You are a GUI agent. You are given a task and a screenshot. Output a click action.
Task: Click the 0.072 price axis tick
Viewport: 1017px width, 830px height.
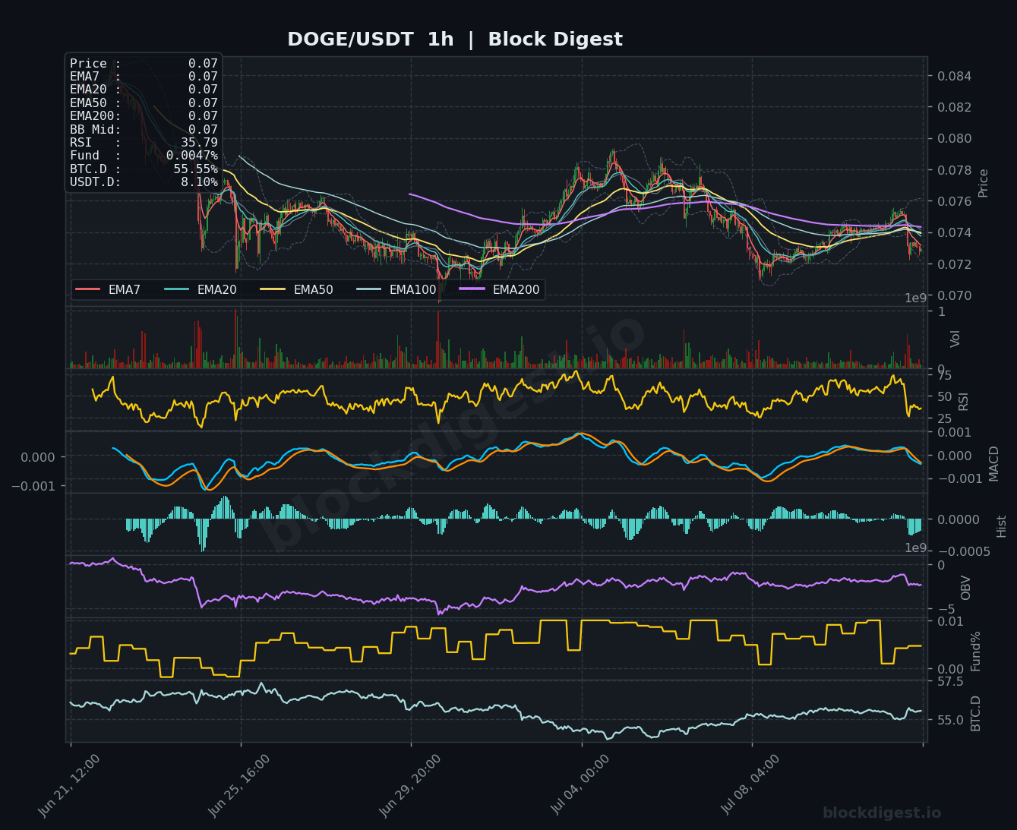pos(954,264)
